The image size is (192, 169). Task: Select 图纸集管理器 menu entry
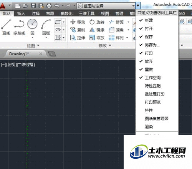click(157, 119)
